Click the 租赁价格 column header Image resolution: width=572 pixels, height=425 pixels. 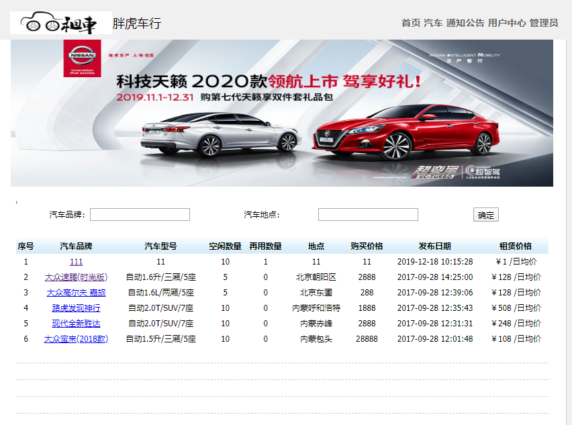point(516,246)
